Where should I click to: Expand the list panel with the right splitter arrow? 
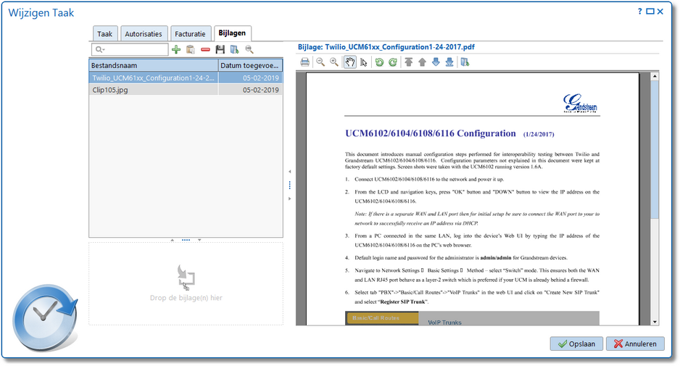point(290,199)
